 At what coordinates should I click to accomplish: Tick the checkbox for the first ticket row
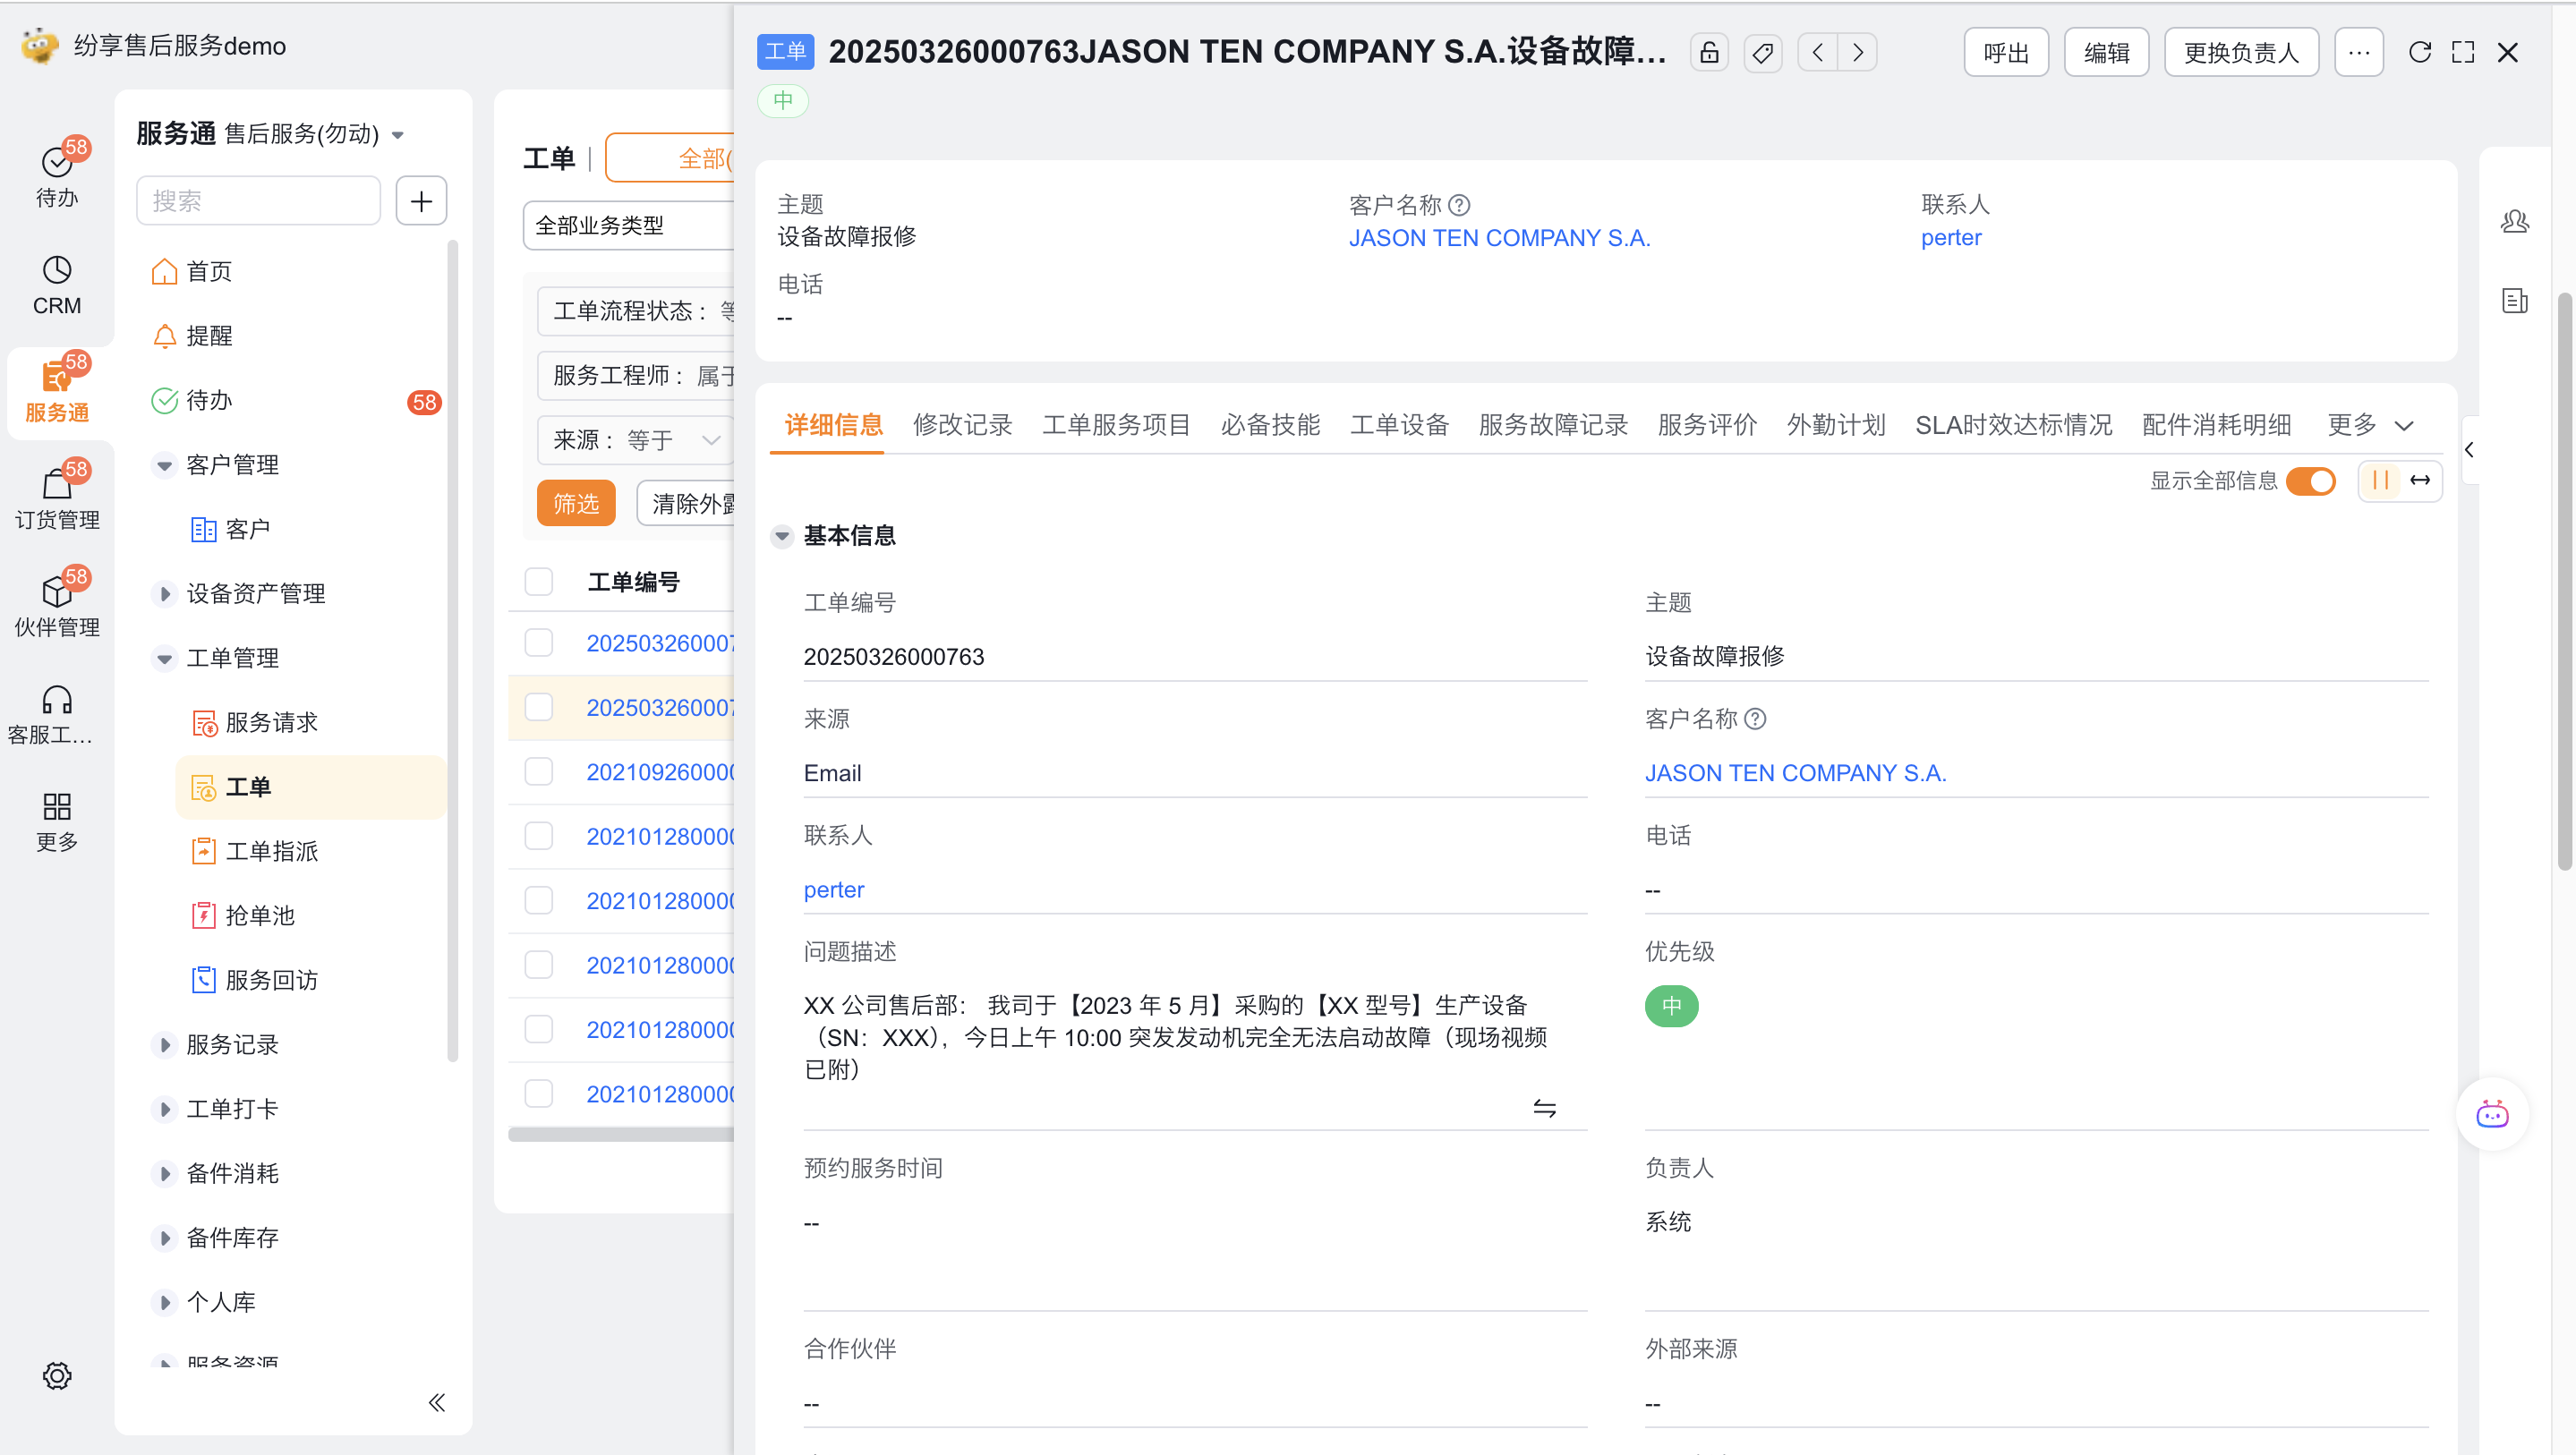[x=539, y=643]
